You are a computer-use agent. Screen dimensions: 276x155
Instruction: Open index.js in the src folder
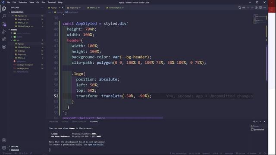pyautogui.click(x=21, y=51)
